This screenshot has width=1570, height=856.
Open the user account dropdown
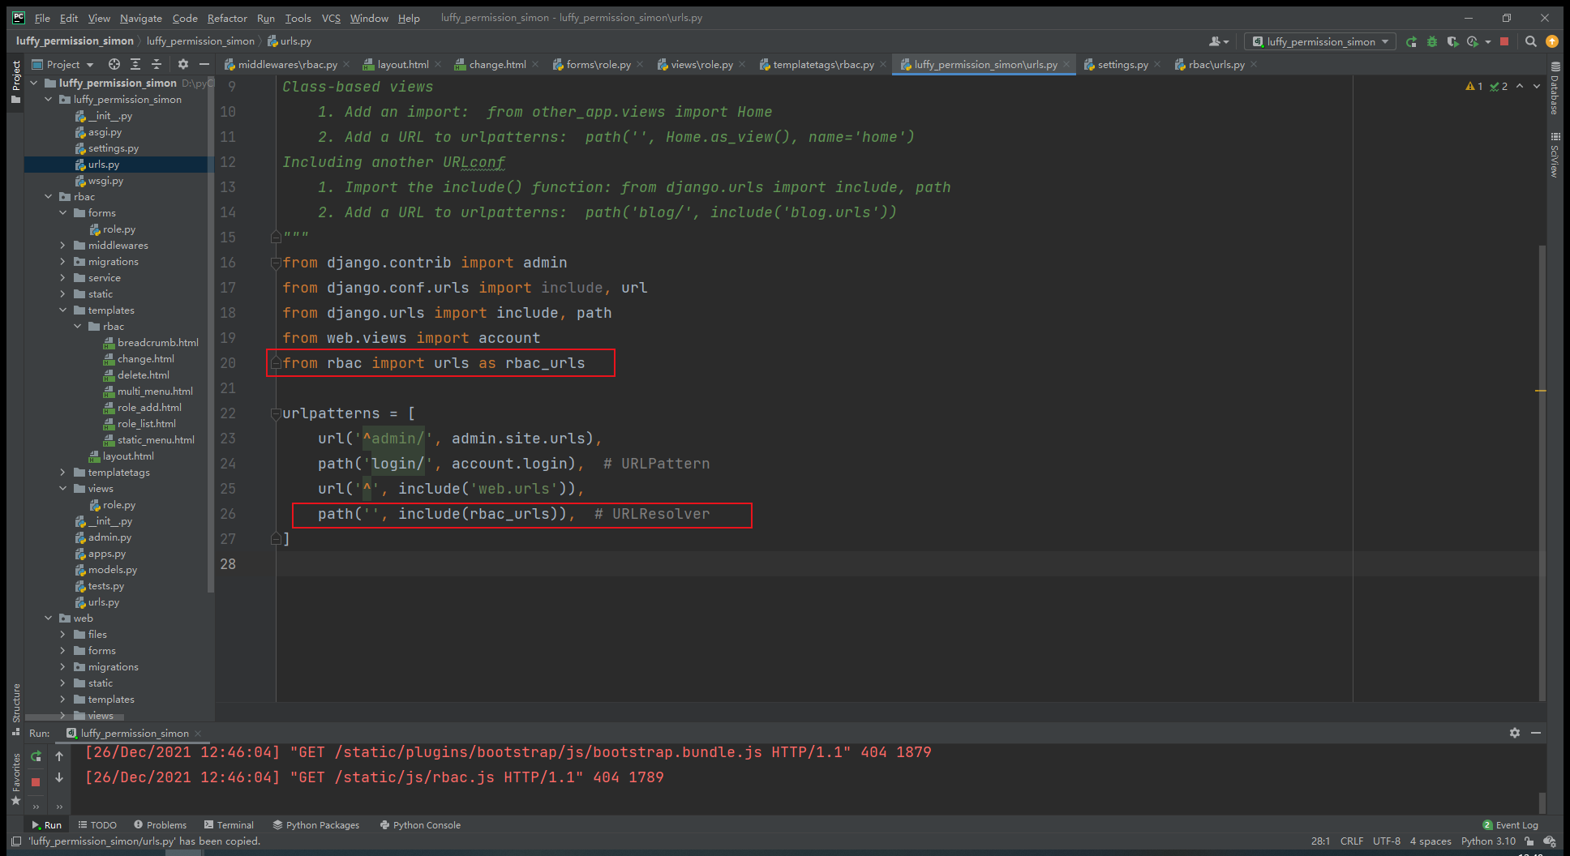pos(1219,41)
